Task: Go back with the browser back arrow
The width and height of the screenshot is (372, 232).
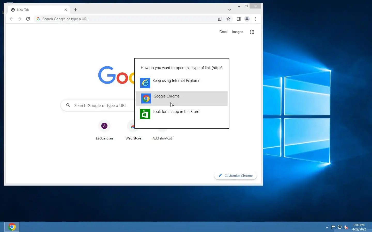Action: click(11, 19)
